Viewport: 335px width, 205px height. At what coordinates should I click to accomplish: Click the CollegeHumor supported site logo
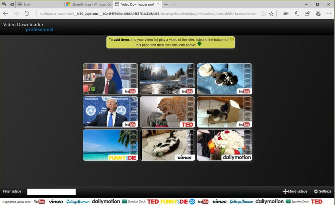click(77, 201)
